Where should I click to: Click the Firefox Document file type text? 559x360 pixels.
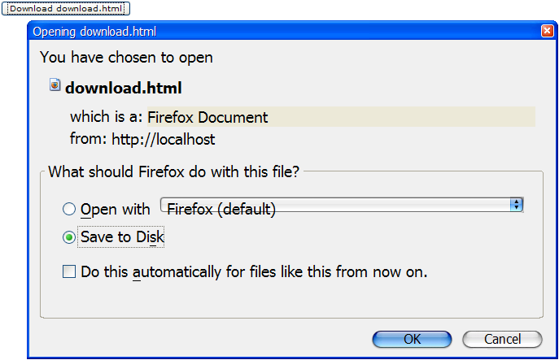207,117
